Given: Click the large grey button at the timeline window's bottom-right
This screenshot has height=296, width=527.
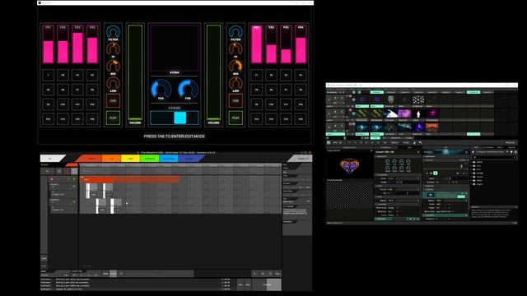Looking at the screenshot, I should point(267,284).
